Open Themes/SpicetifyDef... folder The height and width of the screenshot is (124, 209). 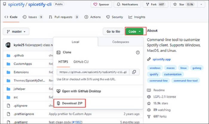[29, 80]
